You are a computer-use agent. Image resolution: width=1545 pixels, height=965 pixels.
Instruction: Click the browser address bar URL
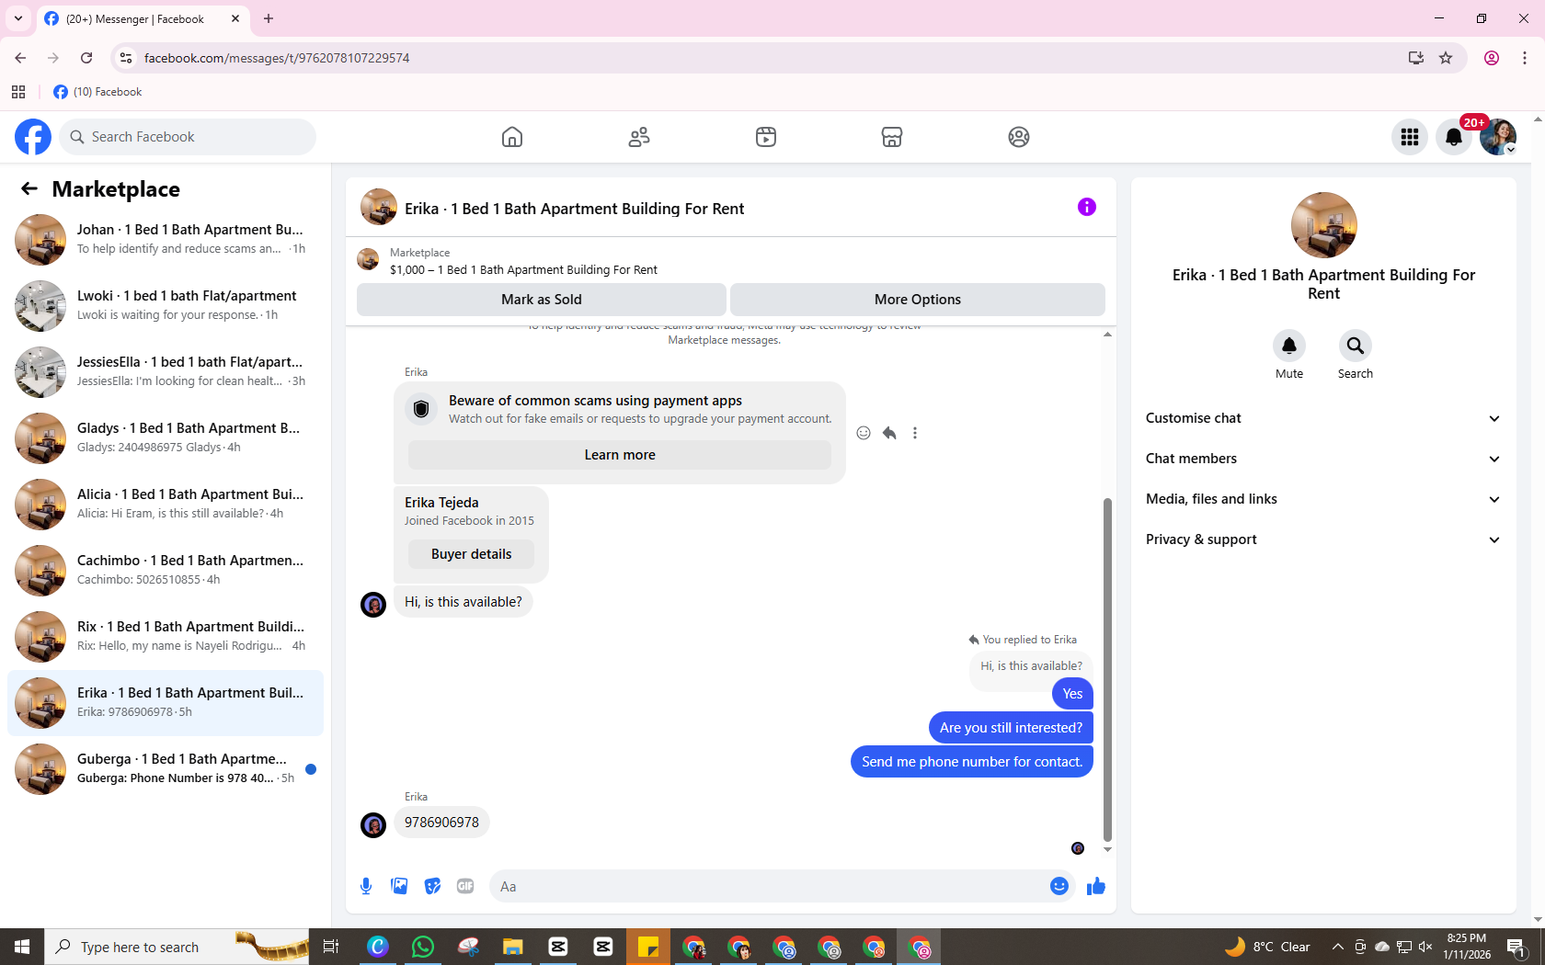(277, 58)
